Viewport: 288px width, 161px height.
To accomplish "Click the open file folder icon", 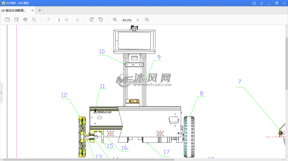I will 7,20.
